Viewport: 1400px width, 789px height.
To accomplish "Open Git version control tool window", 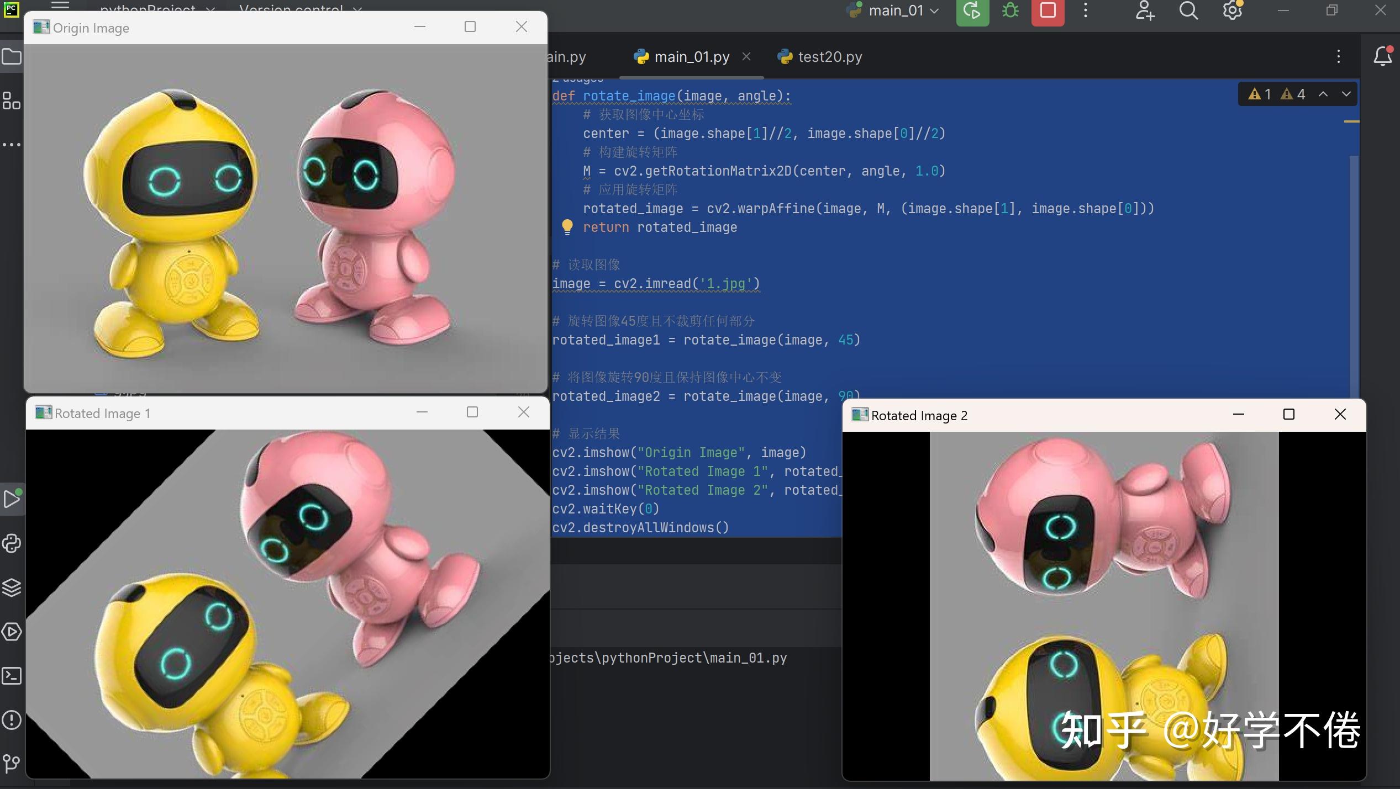I will tap(12, 764).
